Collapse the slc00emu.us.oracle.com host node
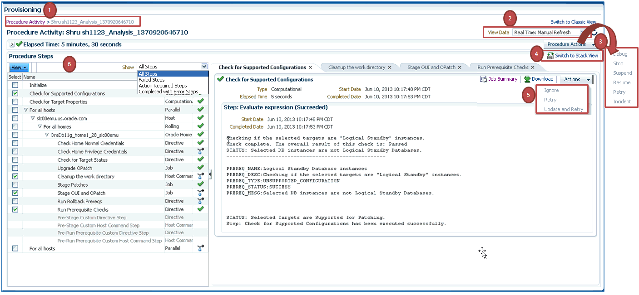Screen dimensions: 639x295 tap(33, 118)
